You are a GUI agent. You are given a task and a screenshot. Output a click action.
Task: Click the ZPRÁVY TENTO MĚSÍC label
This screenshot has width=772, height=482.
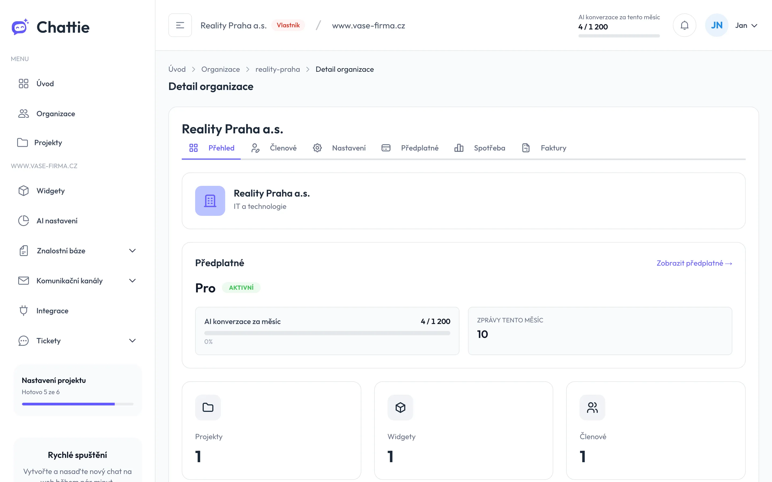point(510,320)
